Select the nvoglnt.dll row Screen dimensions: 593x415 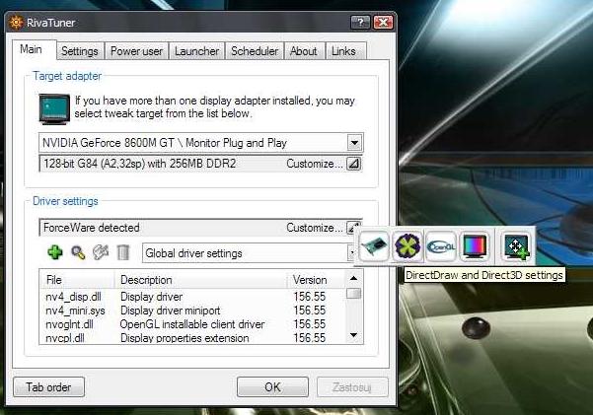(192, 324)
